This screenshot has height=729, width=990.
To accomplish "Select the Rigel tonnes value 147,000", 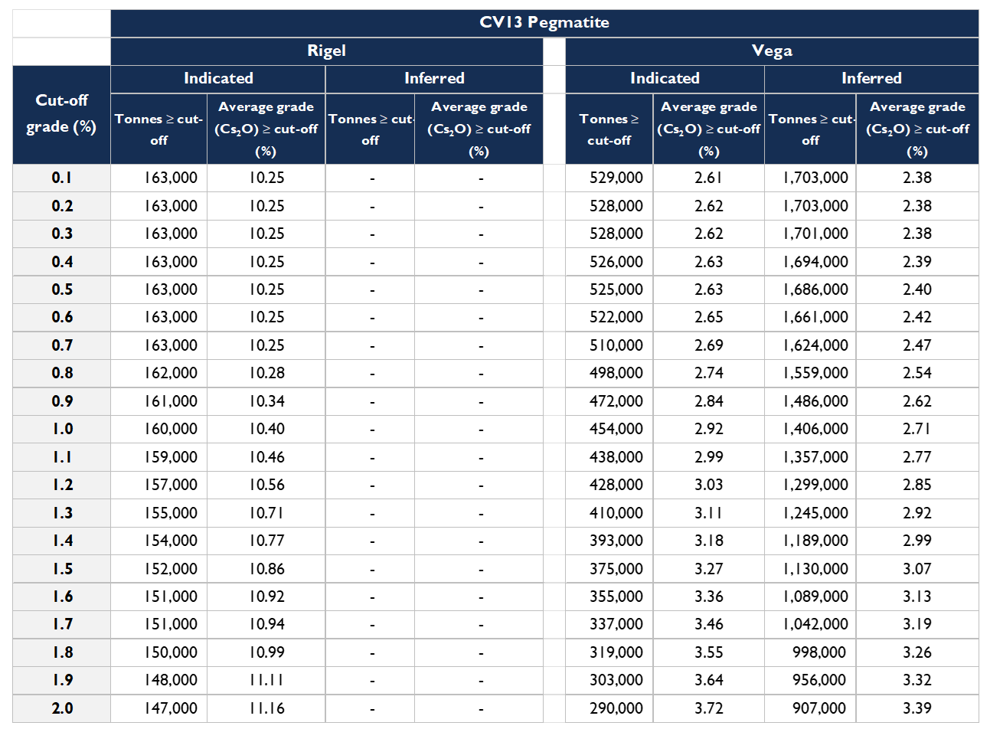I will 170,708.
